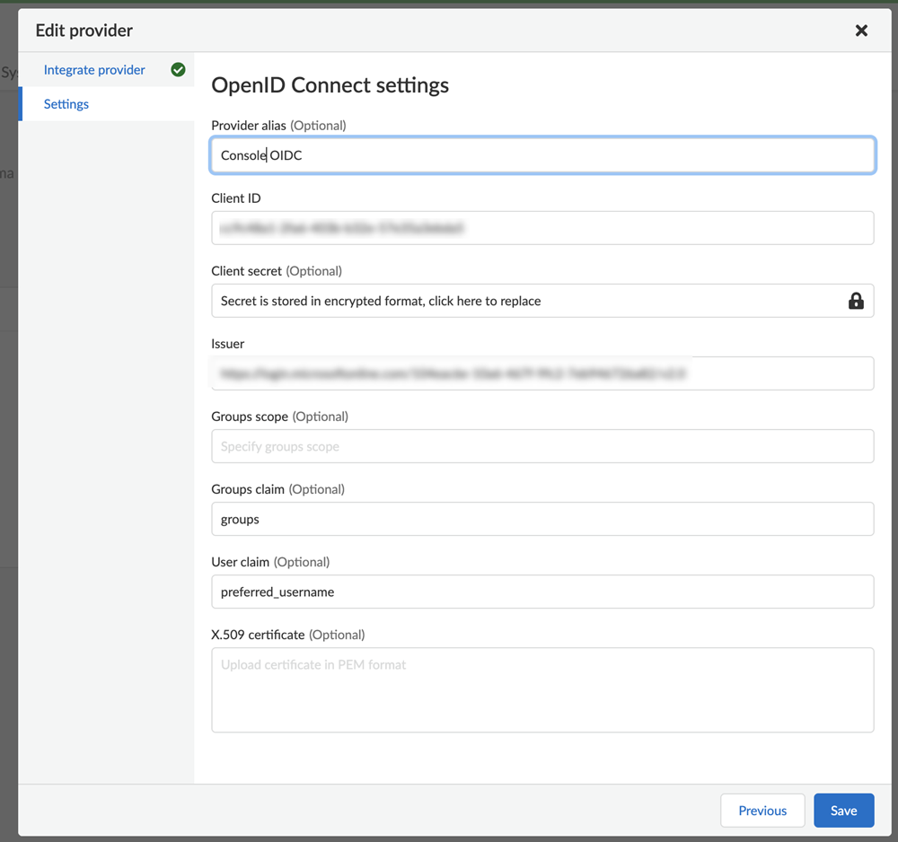This screenshot has height=842, width=898.
Task: Click the green checkmark next to Integrate provider
Action: point(178,70)
